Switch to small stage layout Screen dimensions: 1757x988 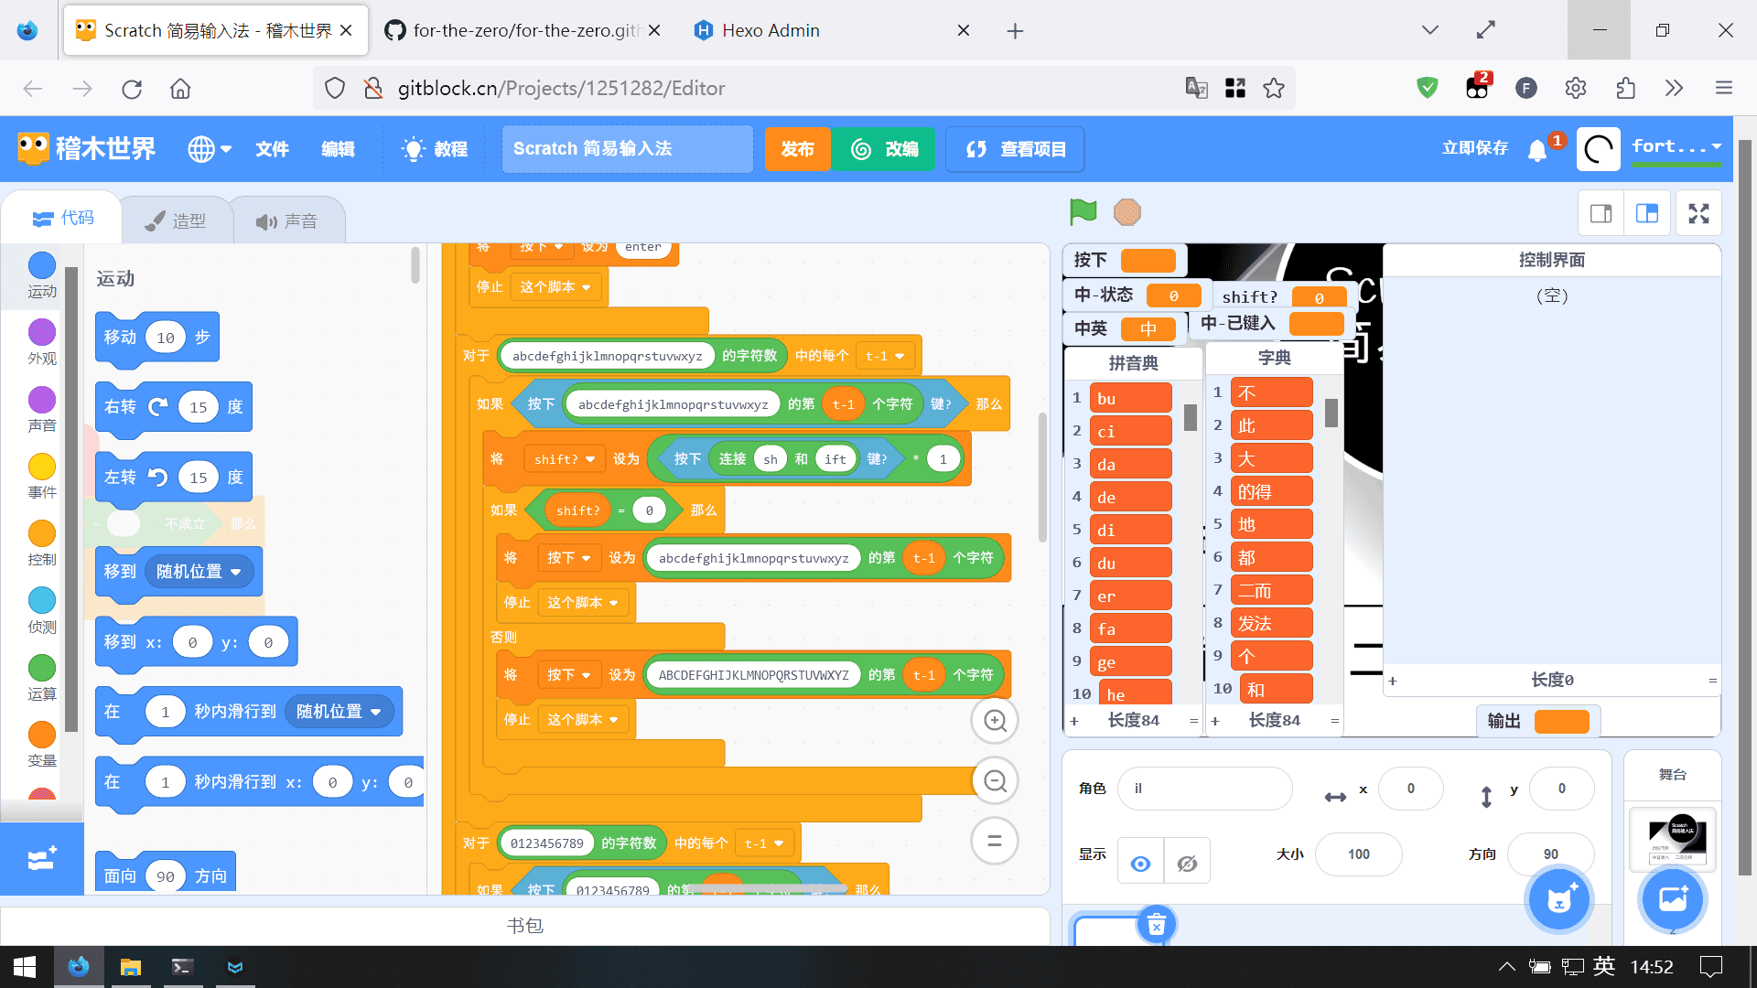pyautogui.click(x=1601, y=214)
